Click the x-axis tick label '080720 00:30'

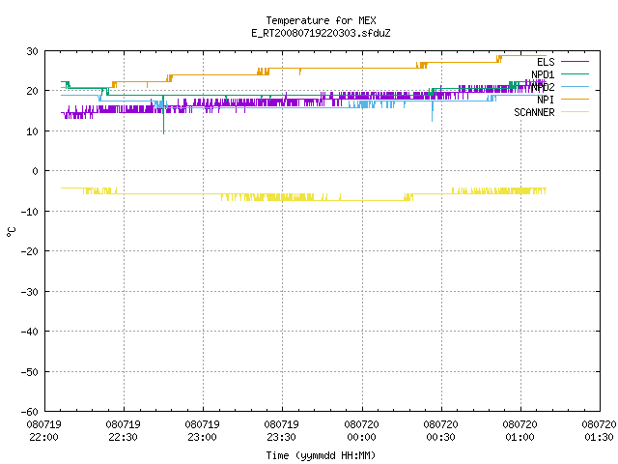click(440, 431)
